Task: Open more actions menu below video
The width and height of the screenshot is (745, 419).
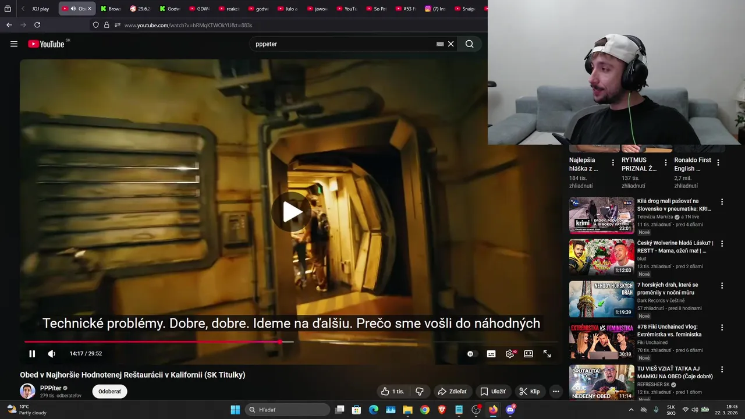Action: [556, 391]
